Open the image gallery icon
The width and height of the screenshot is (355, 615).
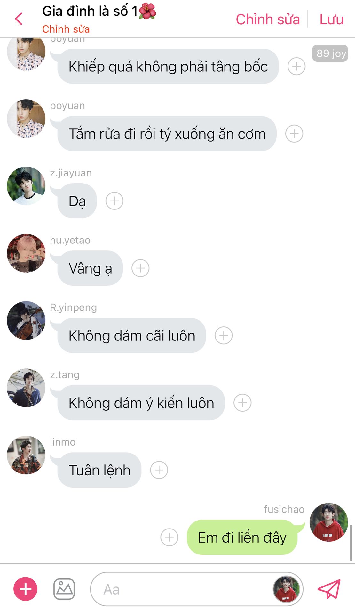coord(64,589)
